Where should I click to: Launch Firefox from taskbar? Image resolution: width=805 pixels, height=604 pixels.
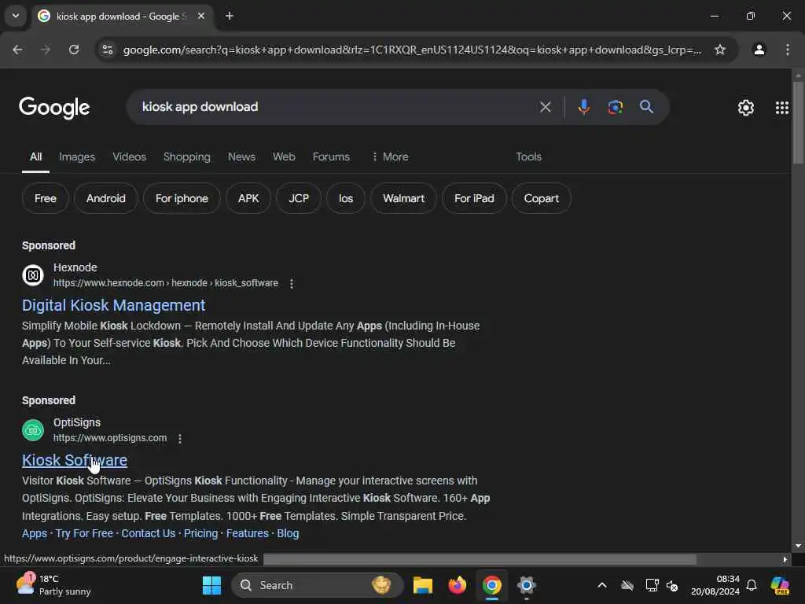click(x=457, y=585)
